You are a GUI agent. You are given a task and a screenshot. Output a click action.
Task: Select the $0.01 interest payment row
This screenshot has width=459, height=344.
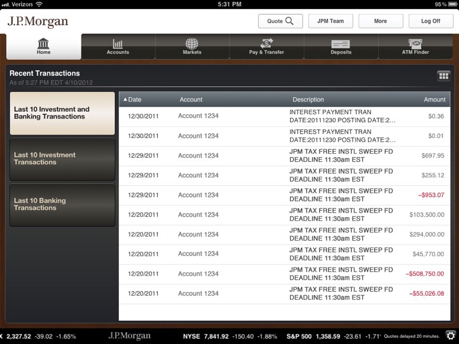click(x=285, y=136)
